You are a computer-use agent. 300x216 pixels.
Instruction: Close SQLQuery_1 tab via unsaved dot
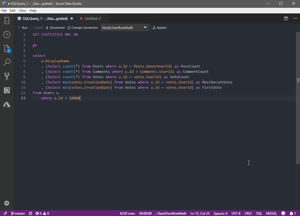click(72, 18)
